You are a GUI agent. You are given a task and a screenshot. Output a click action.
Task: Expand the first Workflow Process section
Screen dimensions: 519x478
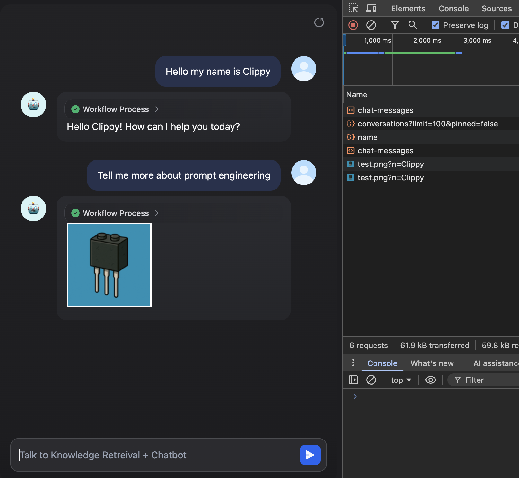click(116, 109)
